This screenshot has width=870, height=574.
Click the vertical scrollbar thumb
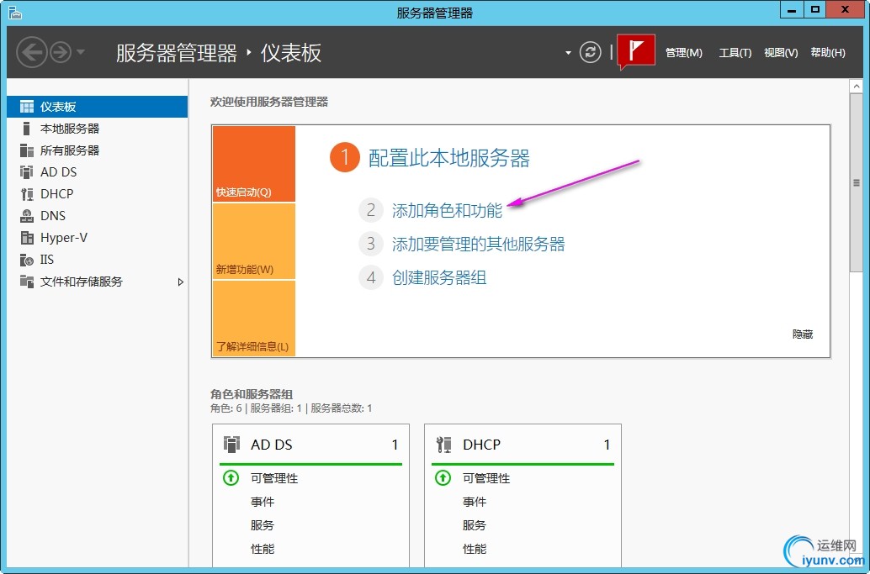click(x=857, y=183)
